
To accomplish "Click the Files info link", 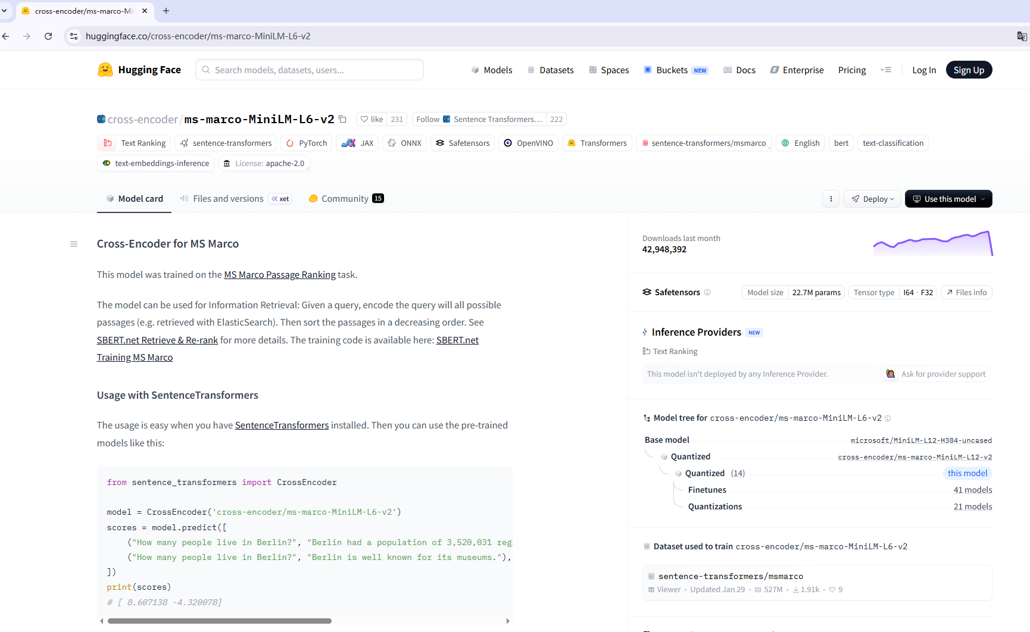I will tap(966, 292).
